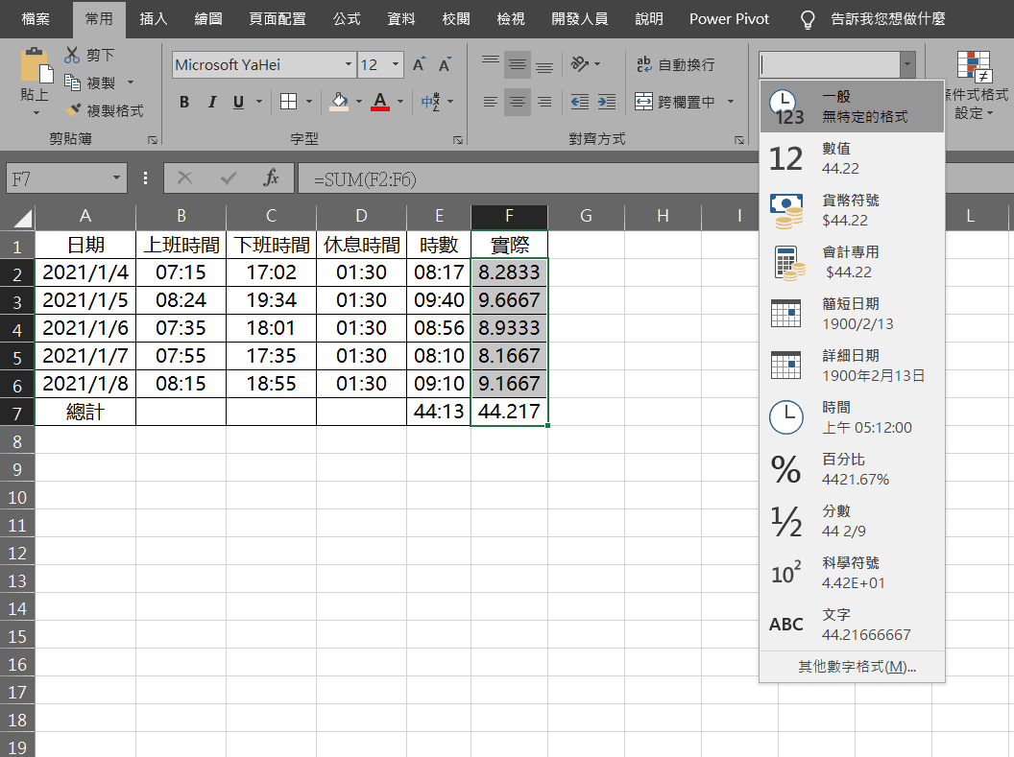Viewport: 1014px width, 757px height.
Task: Click the Name Box showing F7
Action: click(58, 177)
